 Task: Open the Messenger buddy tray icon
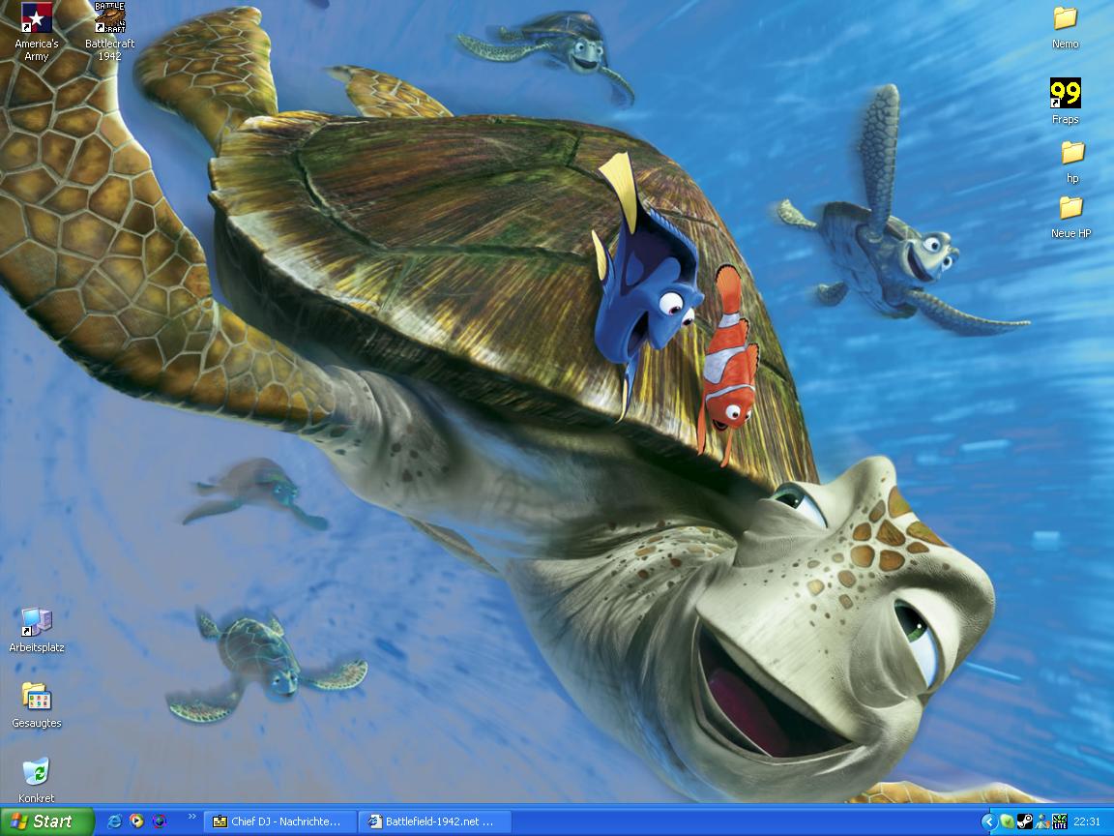coord(1042,821)
